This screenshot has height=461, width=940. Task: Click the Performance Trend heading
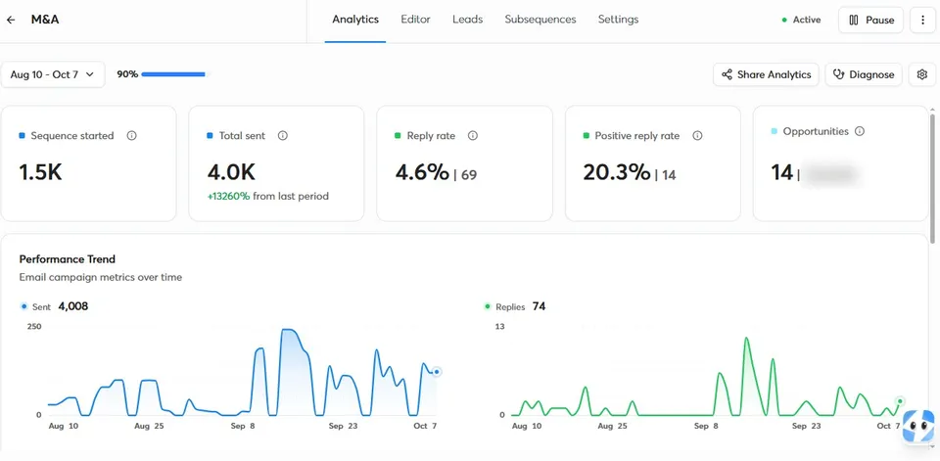click(68, 259)
